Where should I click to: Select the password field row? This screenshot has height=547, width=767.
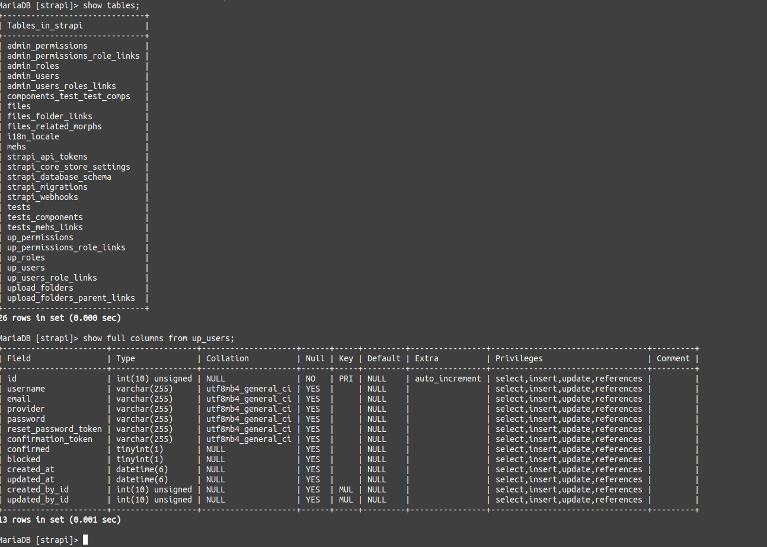tap(26, 419)
